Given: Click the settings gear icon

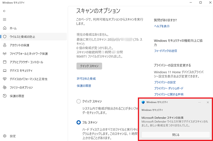Looking at the screenshot, I should pyautogui.click(x=5, y=136).
